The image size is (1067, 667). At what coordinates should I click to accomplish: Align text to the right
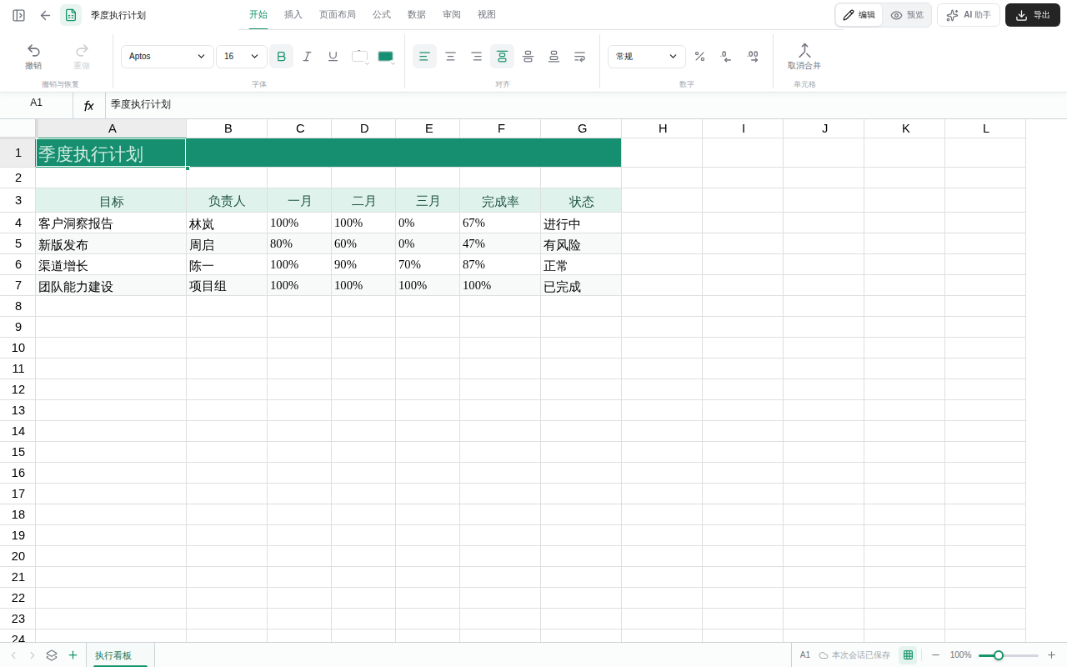tap(476, 57)
